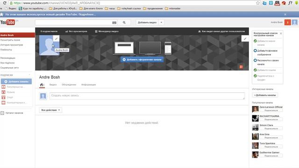
Task: Click the search magnifier button
Action: 124,22
